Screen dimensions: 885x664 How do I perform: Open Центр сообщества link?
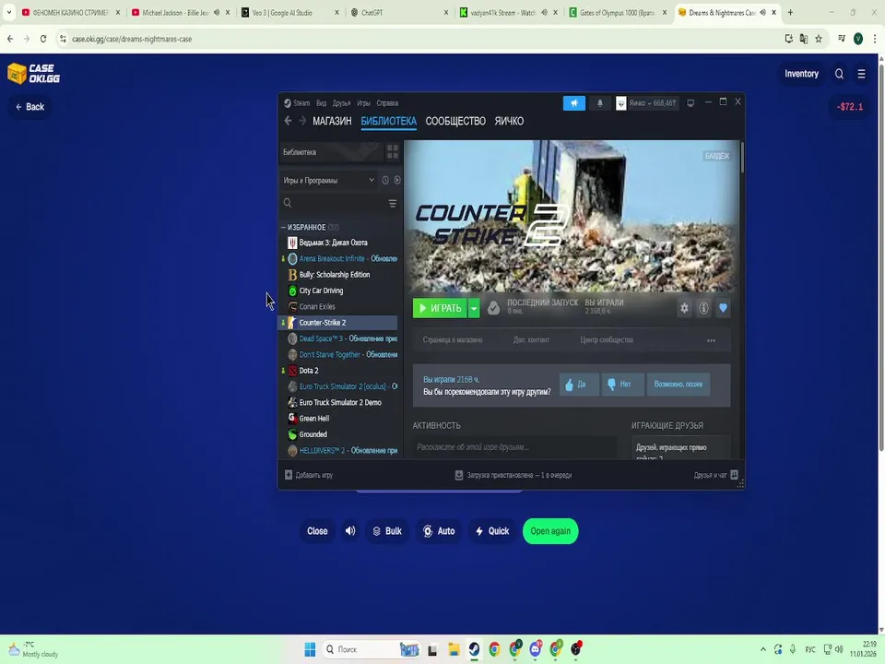coord(607,340)
